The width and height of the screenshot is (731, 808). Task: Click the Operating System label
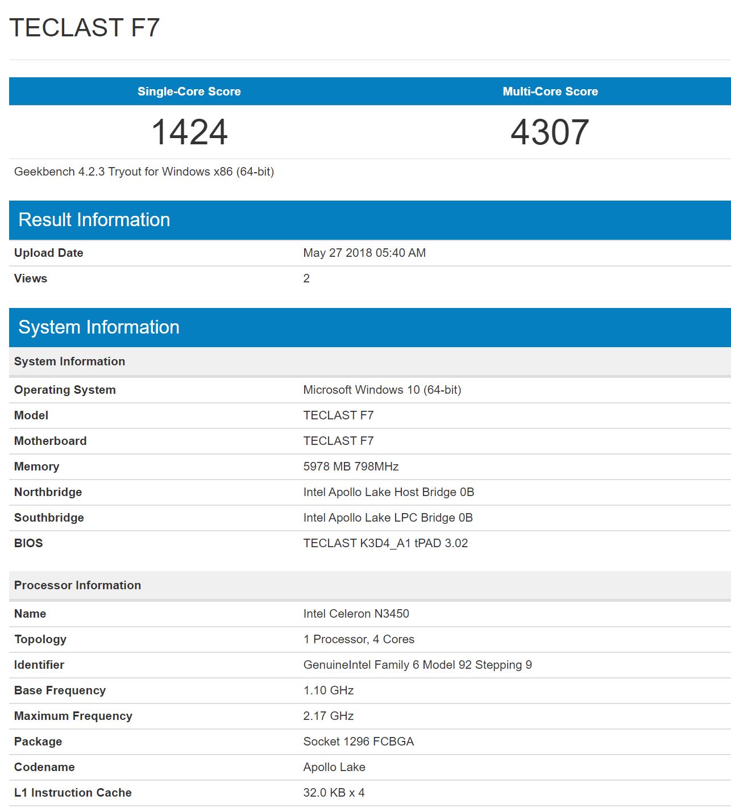(65, 390)
